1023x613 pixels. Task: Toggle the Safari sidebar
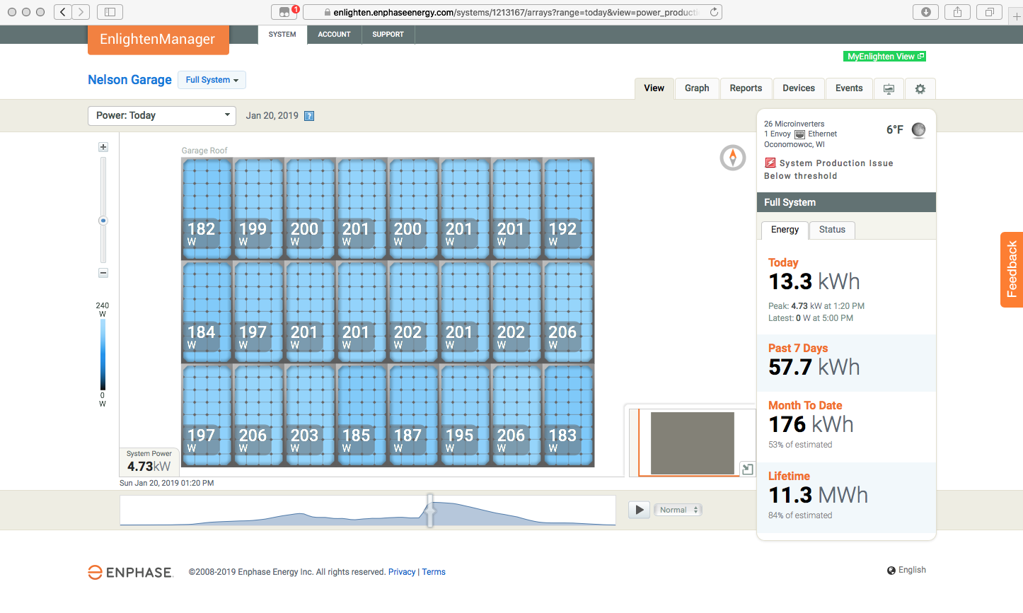(110, 12)
